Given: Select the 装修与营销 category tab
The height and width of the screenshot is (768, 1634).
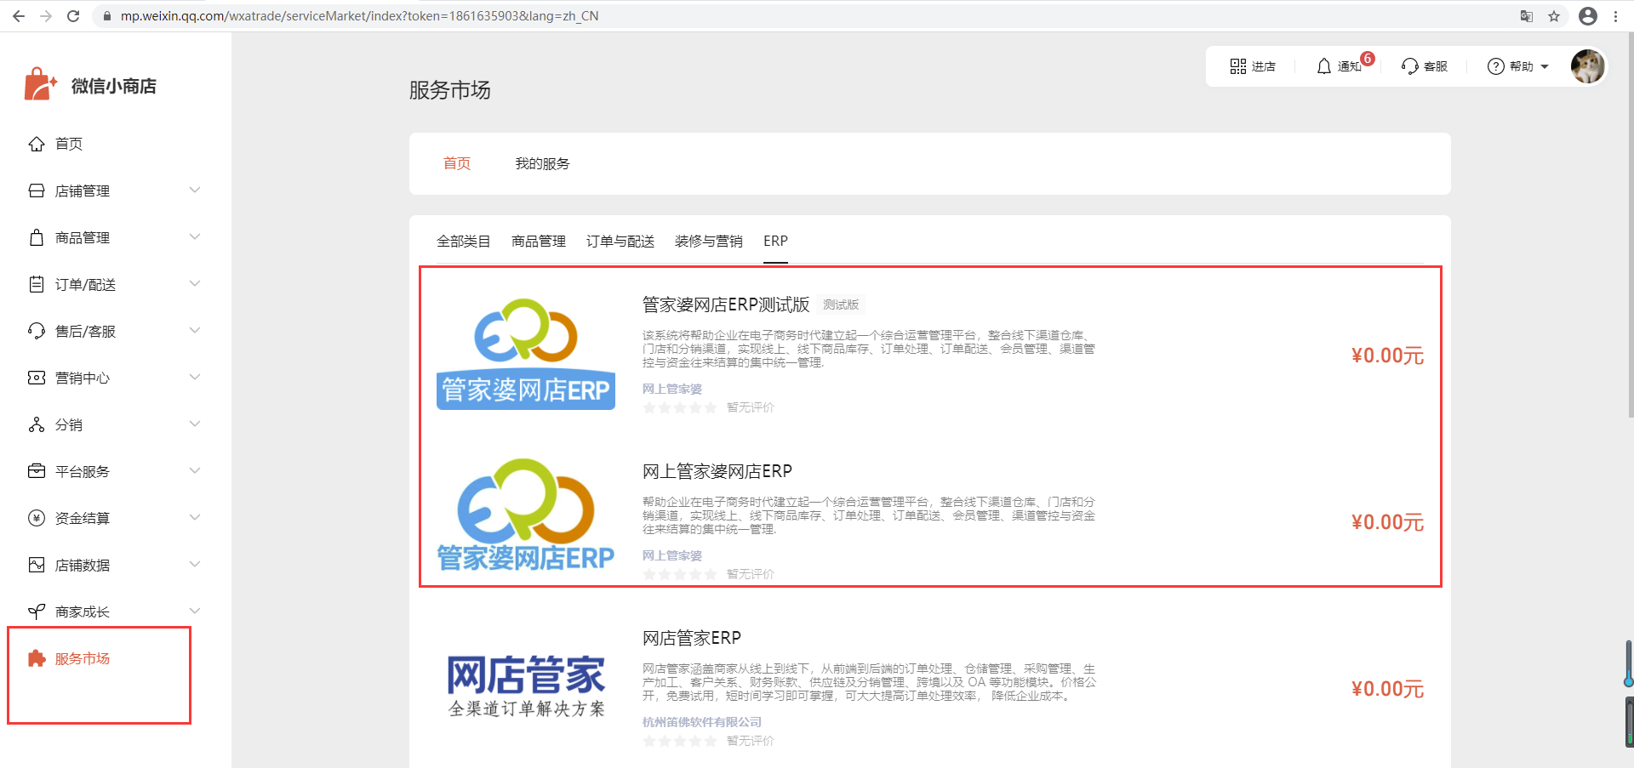Looking at the screenshot, I should (709, 242).
